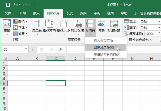Click the 打印区域 print area icon
Viewport: 161px width, 111px height.
pos(78,24)
